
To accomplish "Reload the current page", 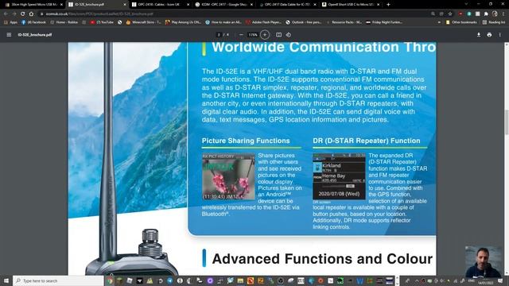I will click(x=23, y=14).
